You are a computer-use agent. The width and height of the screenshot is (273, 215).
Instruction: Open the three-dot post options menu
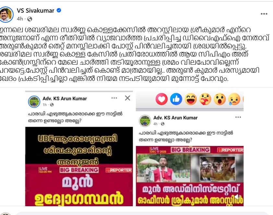click(264, 14)
